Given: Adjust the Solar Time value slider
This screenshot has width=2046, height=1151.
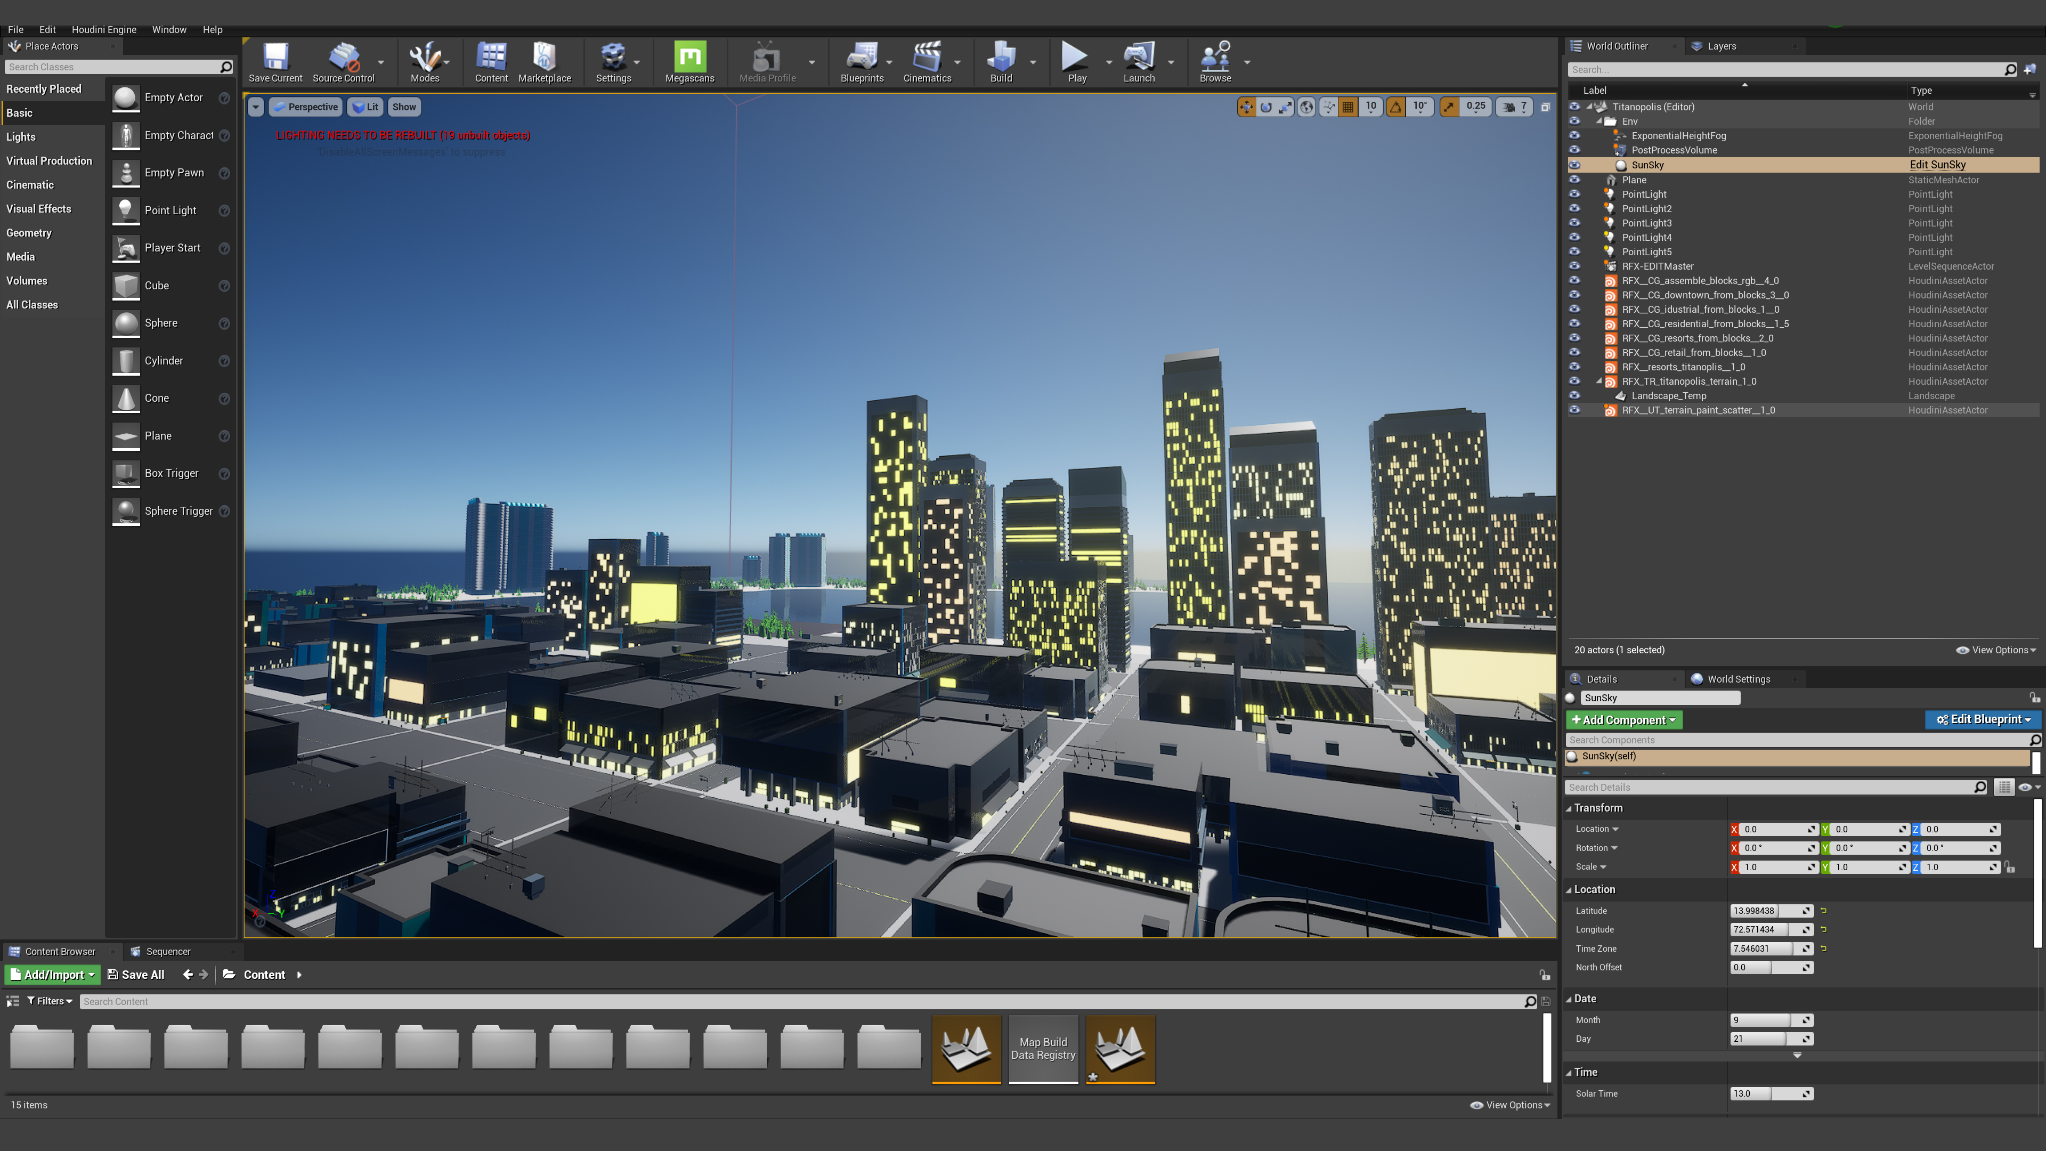Looking at the screenshot, I should coord(1772,1094).
